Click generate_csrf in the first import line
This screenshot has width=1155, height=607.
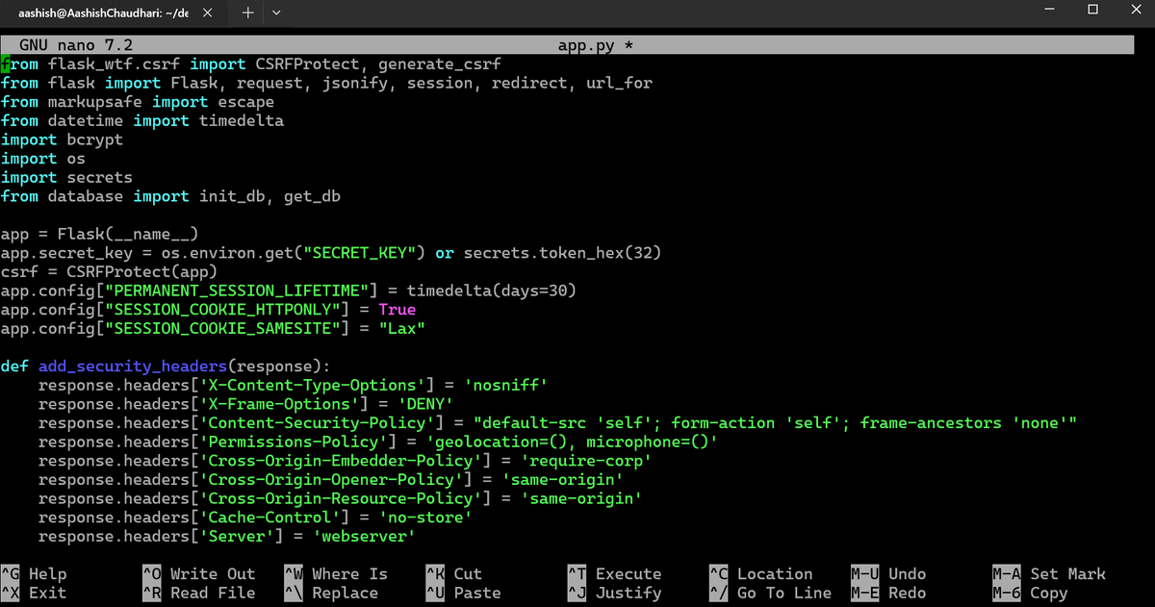440,64
